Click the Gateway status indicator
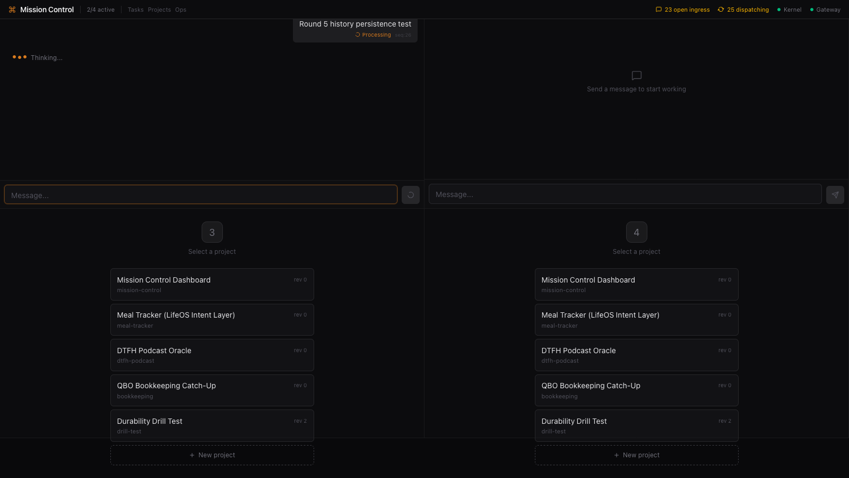The image size is (849, 478). tap(825, 10)
